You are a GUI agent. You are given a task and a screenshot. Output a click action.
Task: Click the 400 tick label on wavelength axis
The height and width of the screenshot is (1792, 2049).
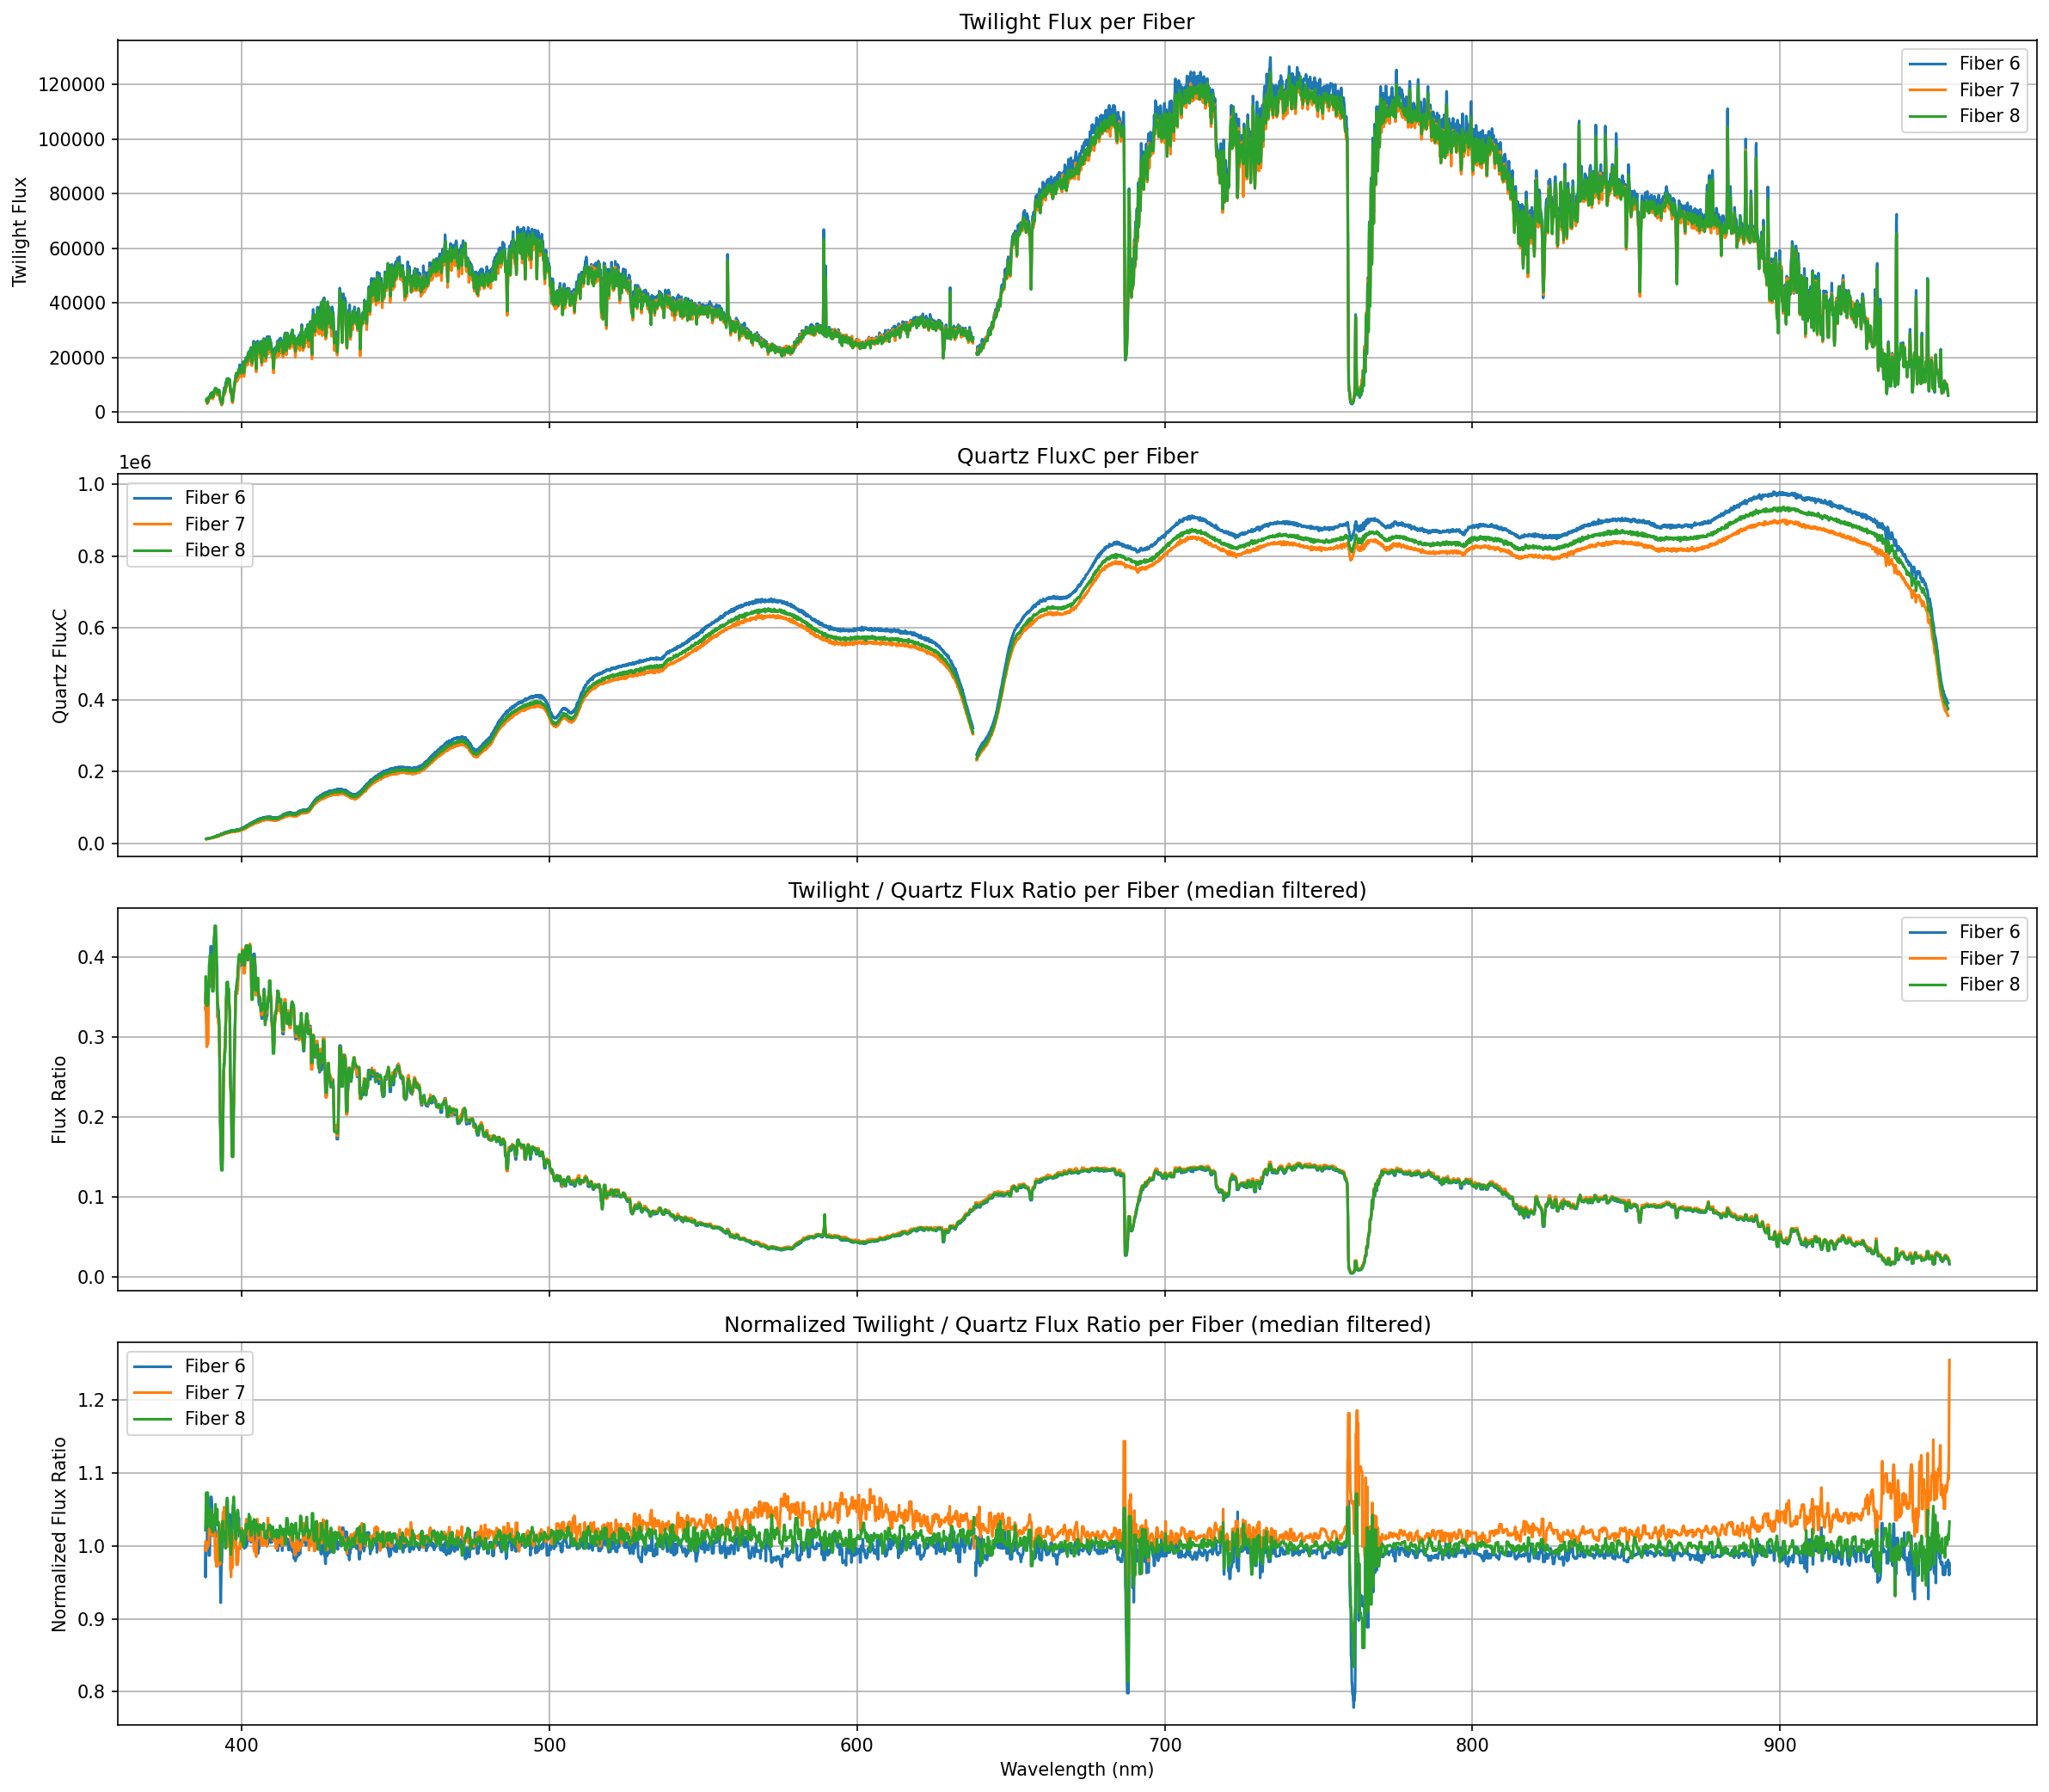pyautogui.click(x=240, y=1744)
